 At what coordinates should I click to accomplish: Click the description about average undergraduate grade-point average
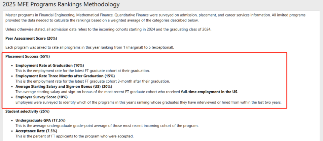click(107, 126)
